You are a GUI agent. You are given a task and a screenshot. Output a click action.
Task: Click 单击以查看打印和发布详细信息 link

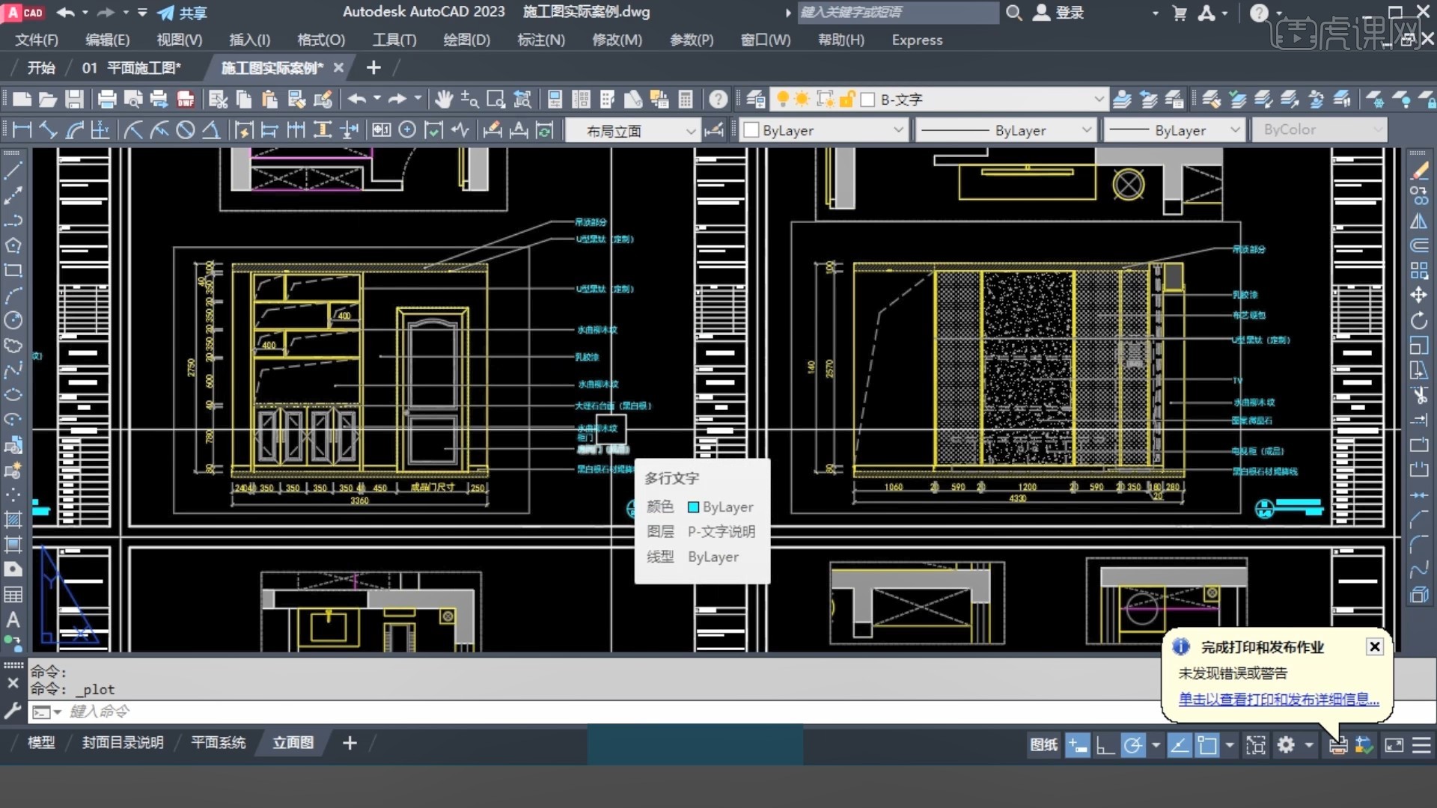coord(1278,699)
